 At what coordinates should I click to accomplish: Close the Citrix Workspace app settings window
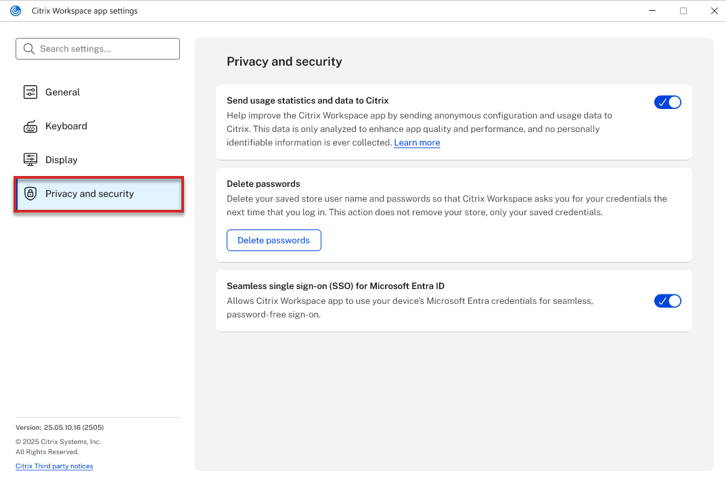pos(714,11)
